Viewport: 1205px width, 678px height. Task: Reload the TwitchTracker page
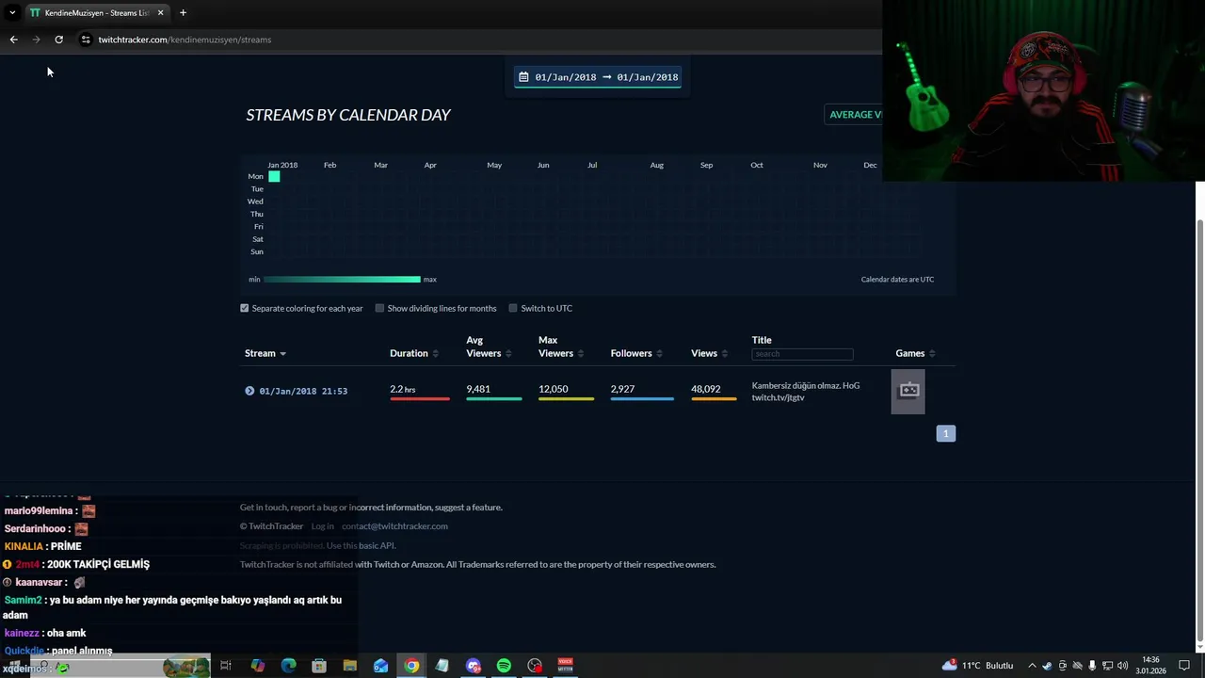[x=58, y=40]
